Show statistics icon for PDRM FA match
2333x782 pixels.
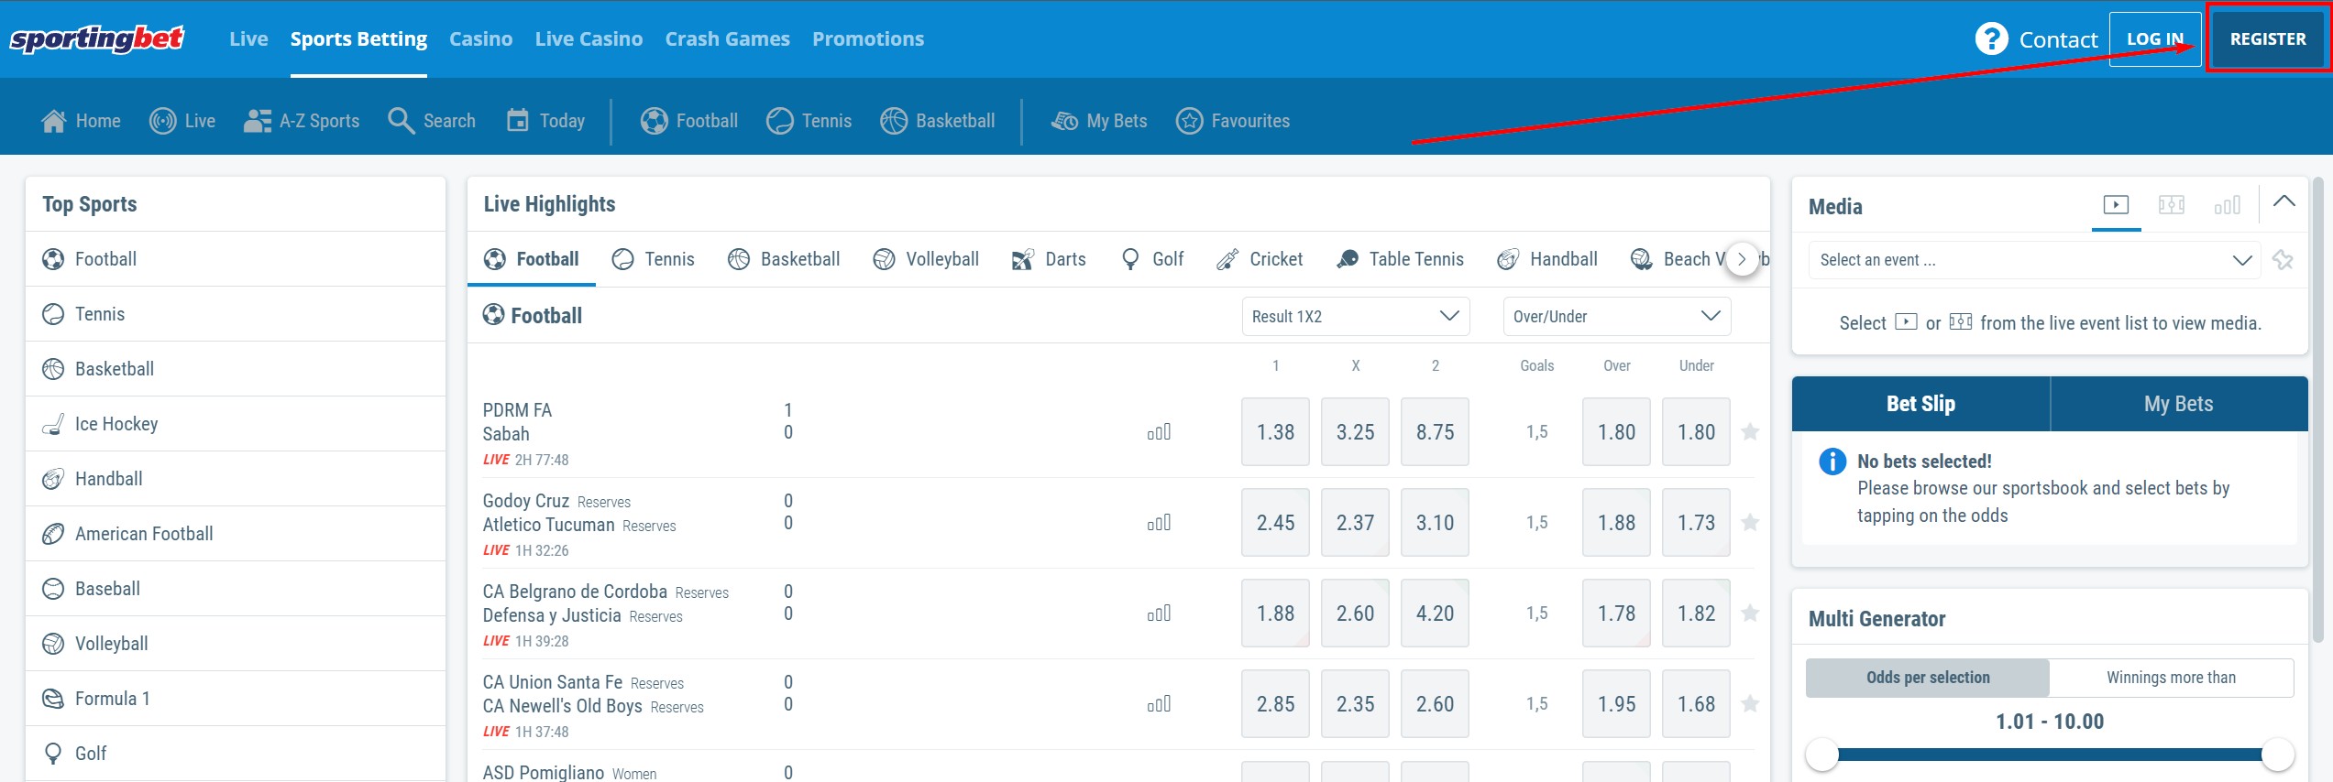point(1159,432)
